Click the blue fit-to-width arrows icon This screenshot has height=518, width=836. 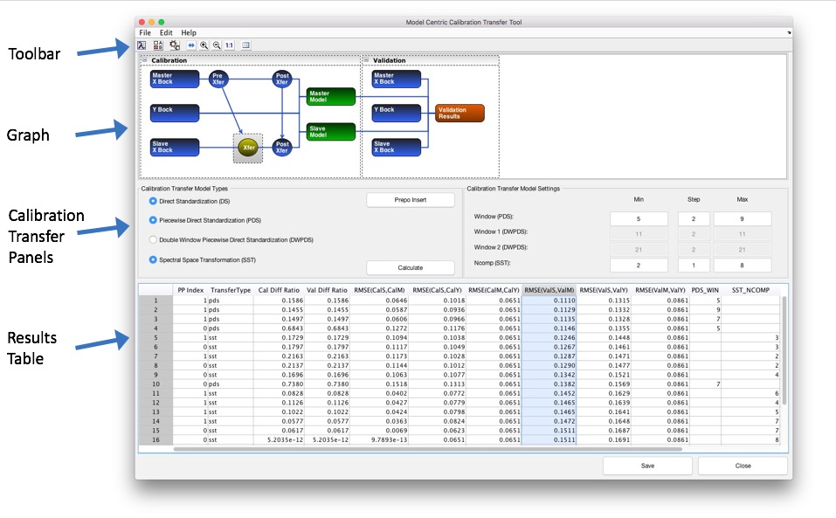191,45
